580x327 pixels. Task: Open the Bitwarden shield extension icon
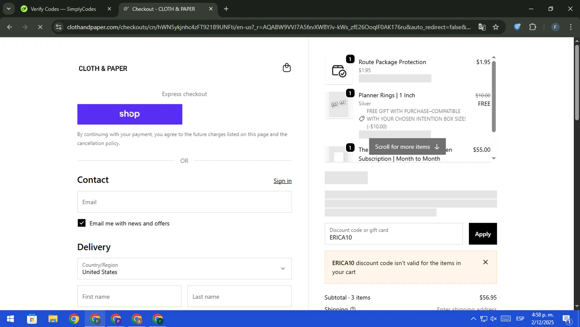pyautogui.click(x=517, y=27)
